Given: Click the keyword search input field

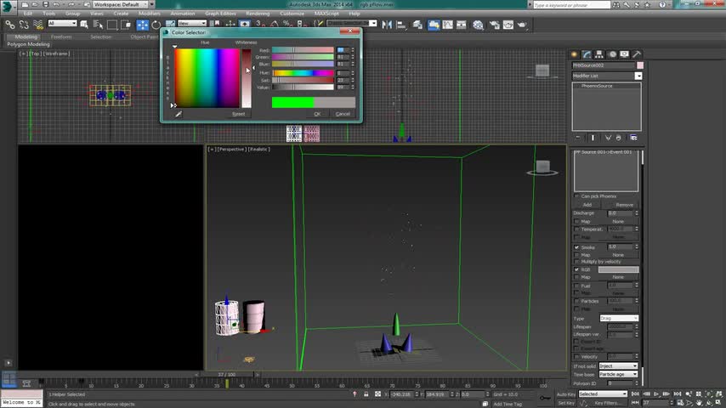Looking at the screenshot, I should 570,4.
